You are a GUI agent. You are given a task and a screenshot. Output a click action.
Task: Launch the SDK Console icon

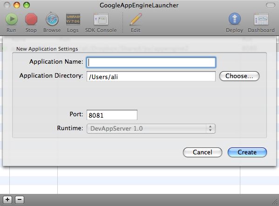click(x=101, y=19)
